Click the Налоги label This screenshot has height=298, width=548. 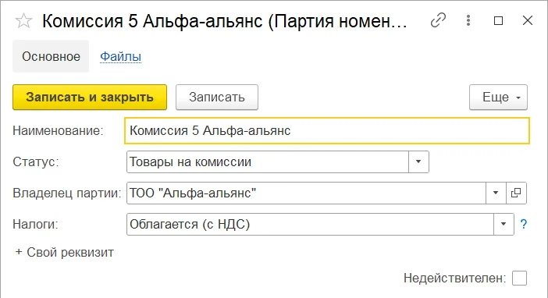click(35, 224)
